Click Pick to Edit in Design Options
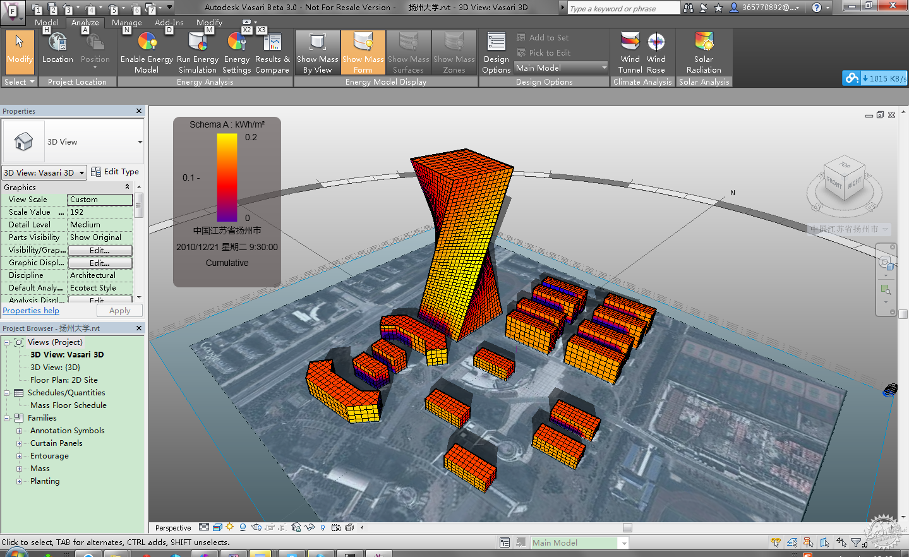909x557 pixels. coord(543,53)
